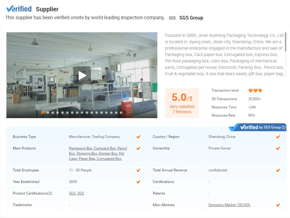Click the '99%' response rate value
The width and height of the screenshot is (290, 218).
pos(252,115)
